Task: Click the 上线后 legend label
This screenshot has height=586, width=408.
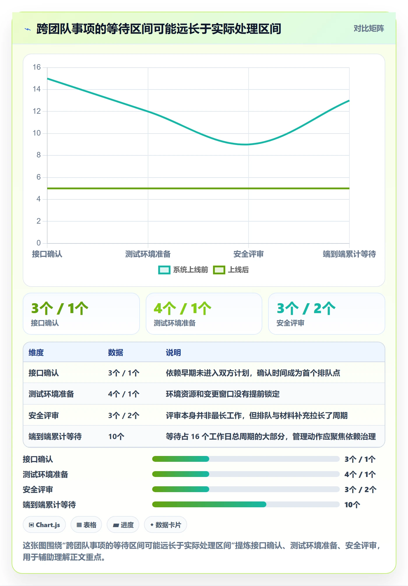Action: click(238, 270)
